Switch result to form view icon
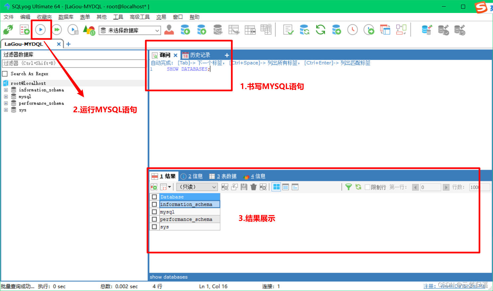The height and width of the screenshot is (291, 493). click(286, 187)
